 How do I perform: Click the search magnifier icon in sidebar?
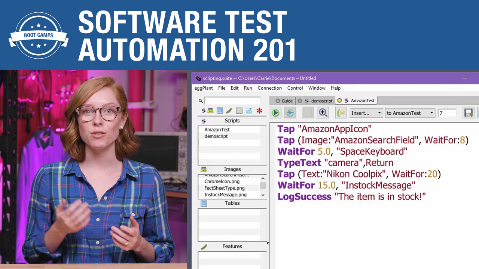pos(201,101)
